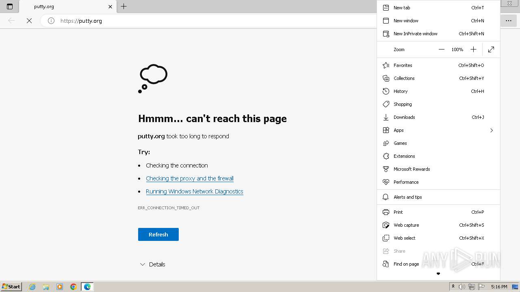Click the Action Center flag icon
This screenshot has width=520, height=292.
point(481,287)
